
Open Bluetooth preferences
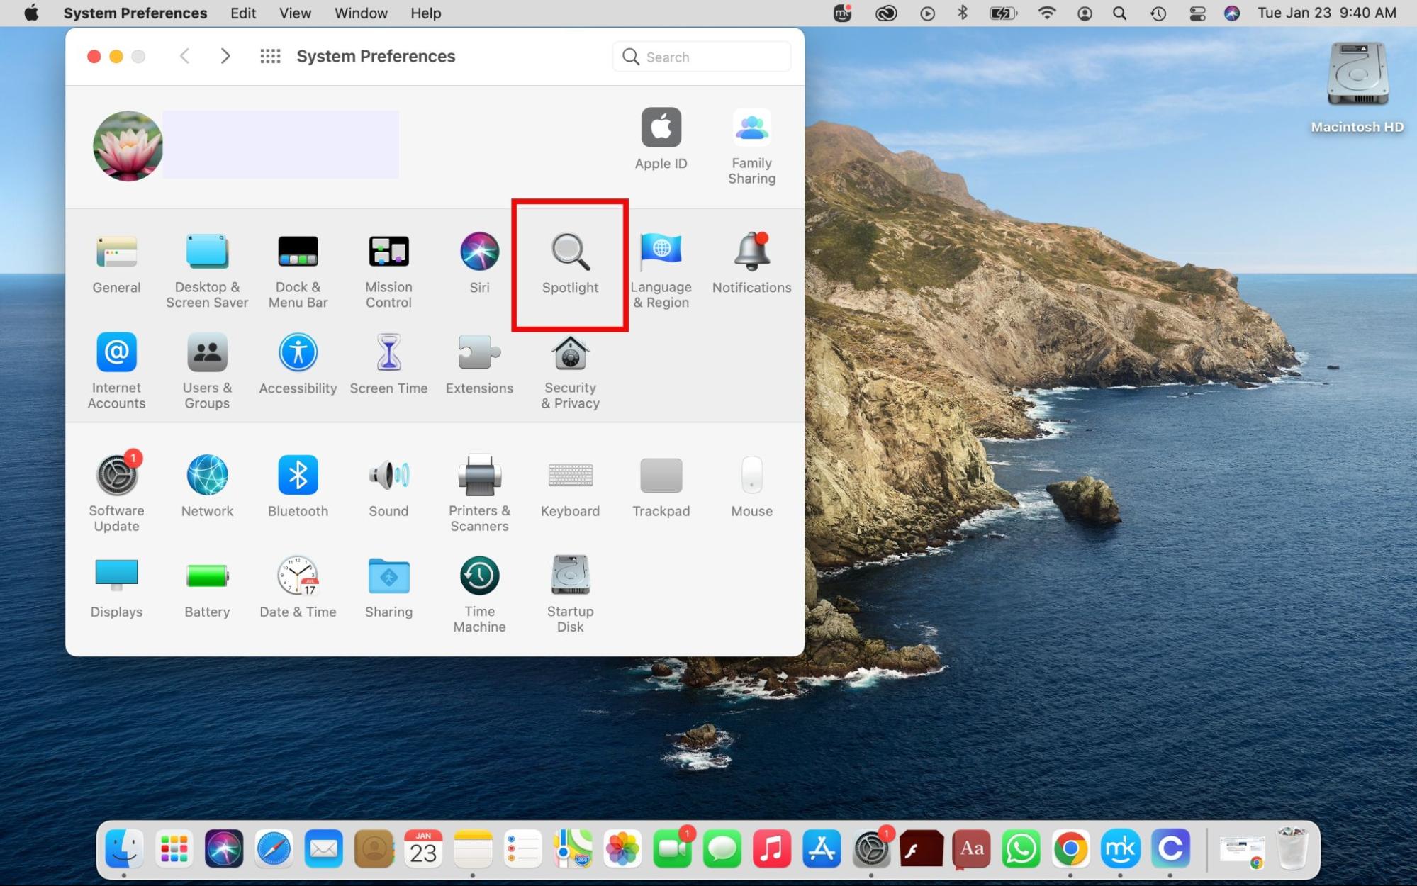298,488
